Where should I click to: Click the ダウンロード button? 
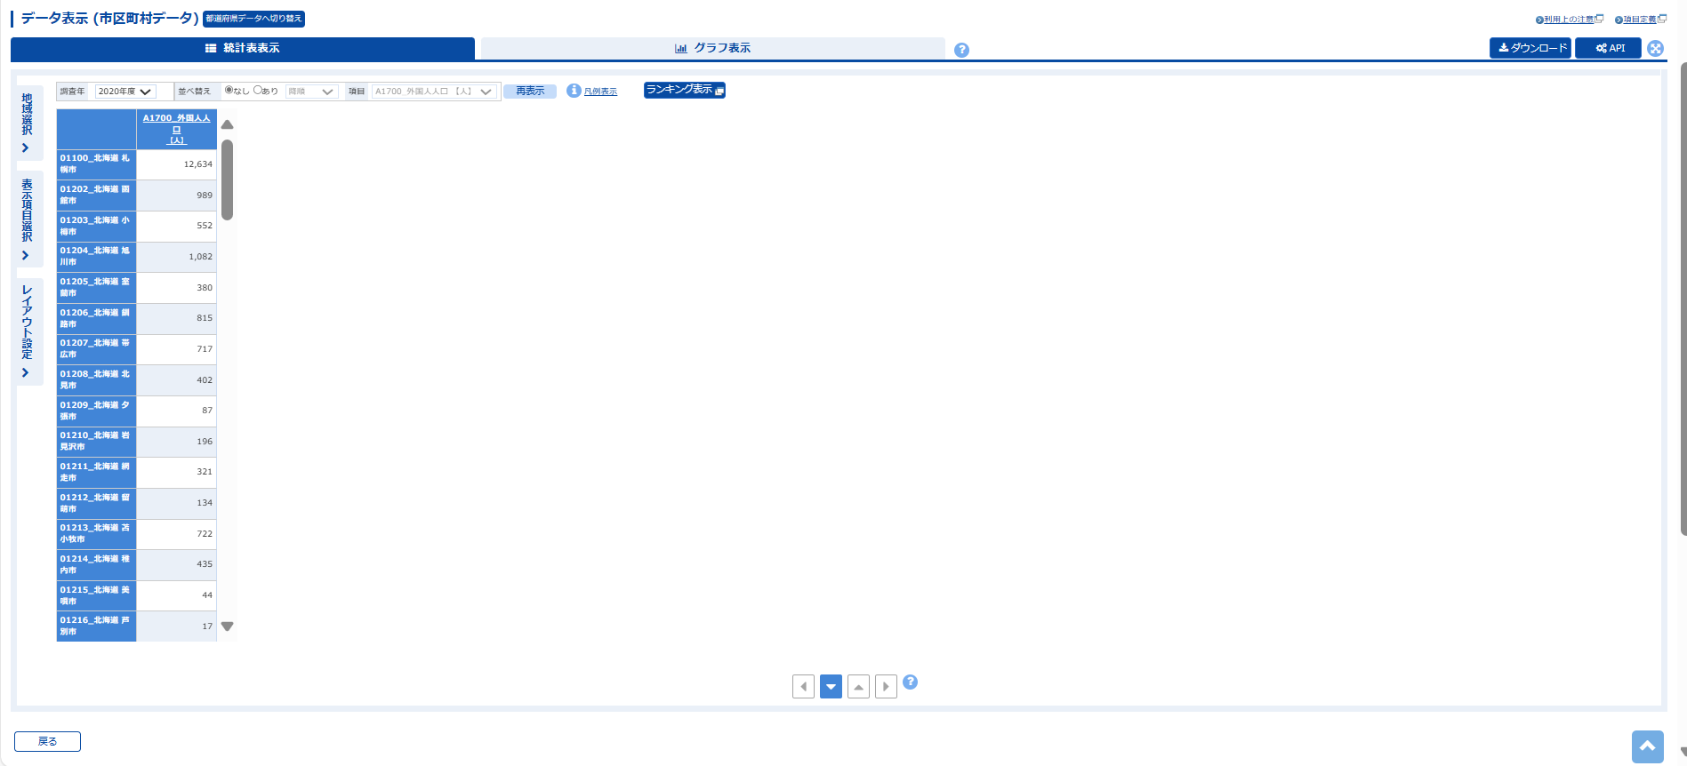click(1530, 48)
